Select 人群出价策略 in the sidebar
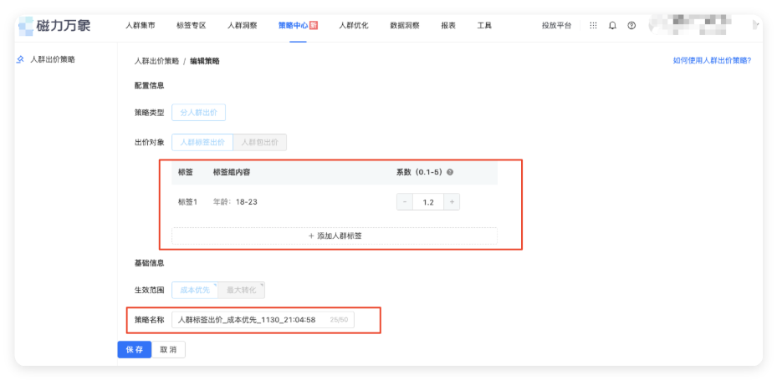Screen dimensions: 777x380 click(x=53, y=59)
